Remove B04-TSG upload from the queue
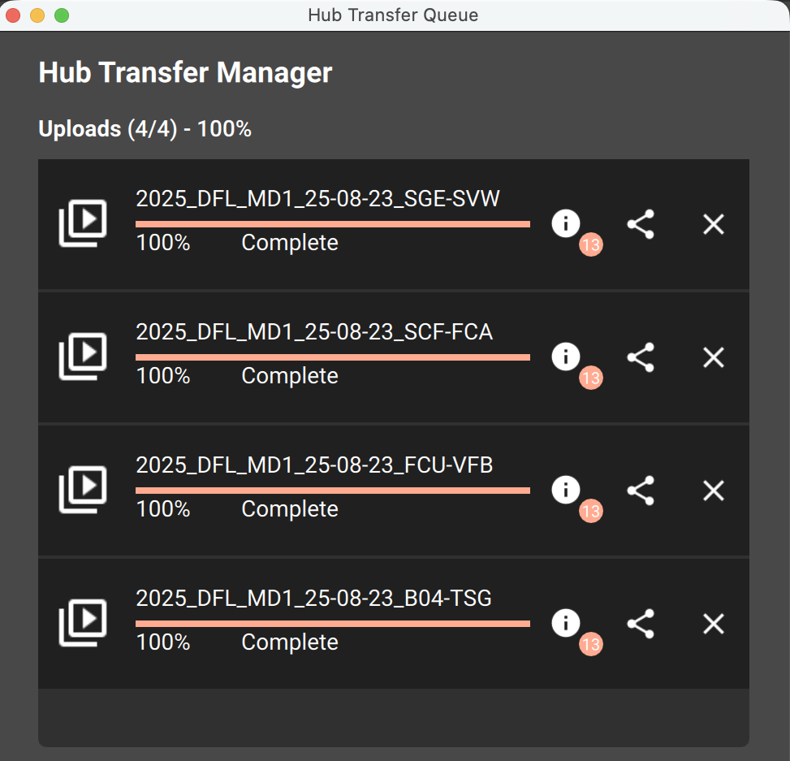Screen dimensions: 790x761 [714, 624]
